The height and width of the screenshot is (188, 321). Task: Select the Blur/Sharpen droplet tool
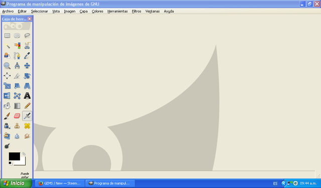click(17, 136)
